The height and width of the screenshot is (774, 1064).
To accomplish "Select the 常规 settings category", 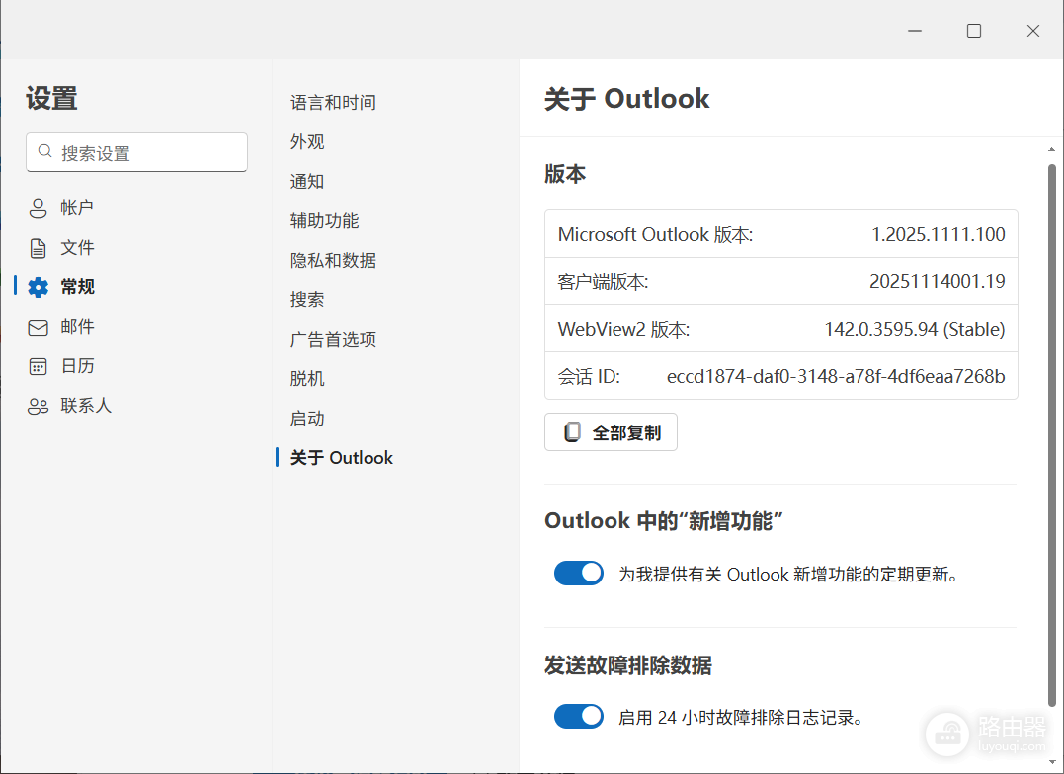I will click(x=77, y=287).
